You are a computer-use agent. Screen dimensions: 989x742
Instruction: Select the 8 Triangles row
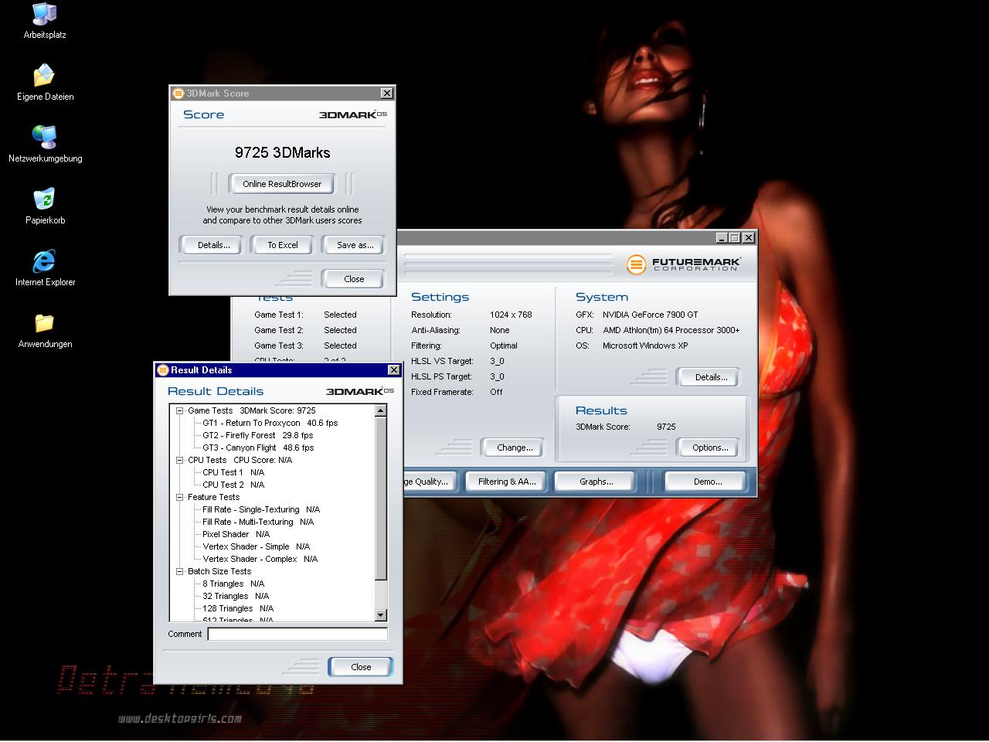click(x=233, y=584)
